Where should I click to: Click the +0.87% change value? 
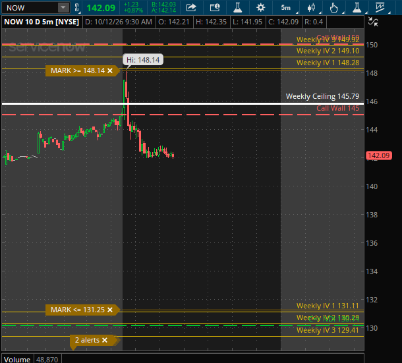coord(133,11)
